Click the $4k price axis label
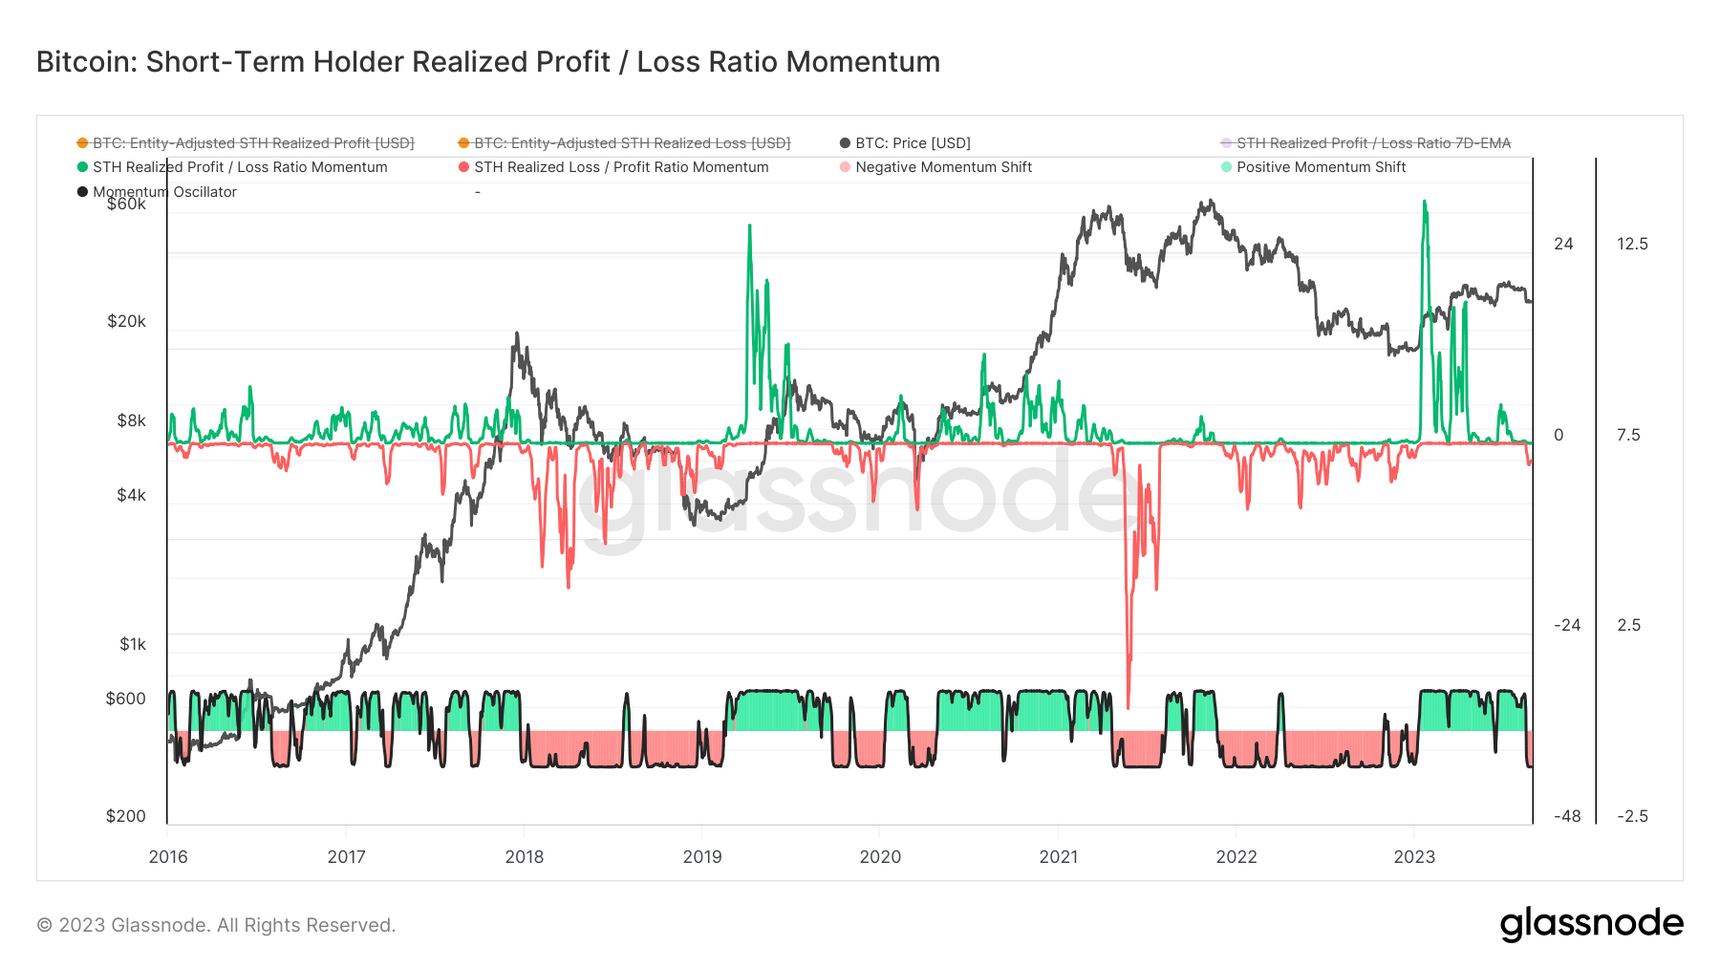 pos(131,495)
